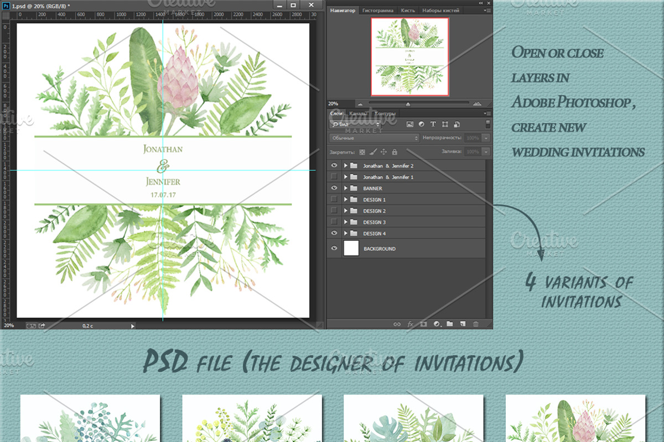The width and height of the screenshot is (664, 442).
Task: Click the new adjustment layer icon
Action: [x=437, y=324]
